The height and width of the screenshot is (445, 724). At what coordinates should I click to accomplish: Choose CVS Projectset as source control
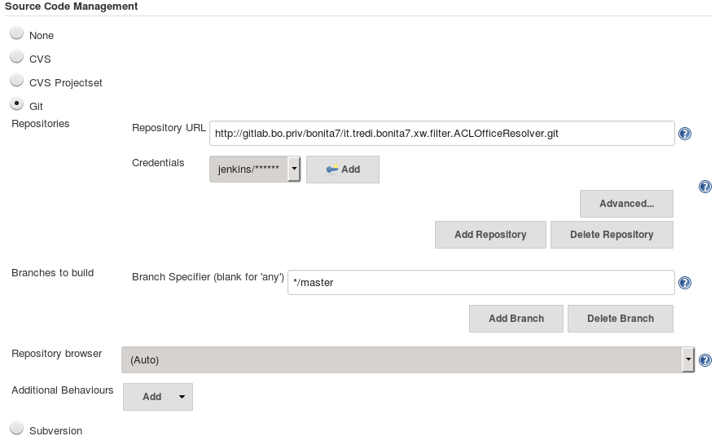click(x=16, y=81)
